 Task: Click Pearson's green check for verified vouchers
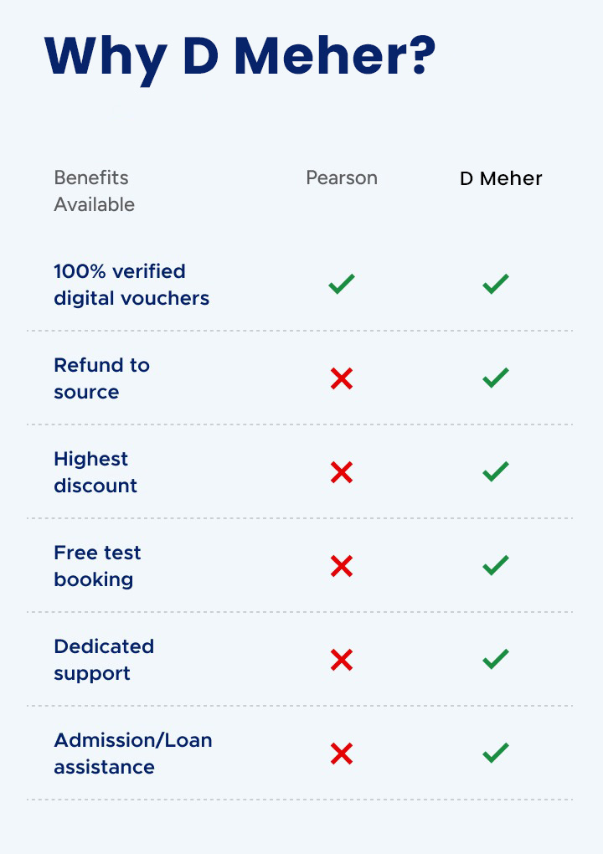tap(342, 285)
